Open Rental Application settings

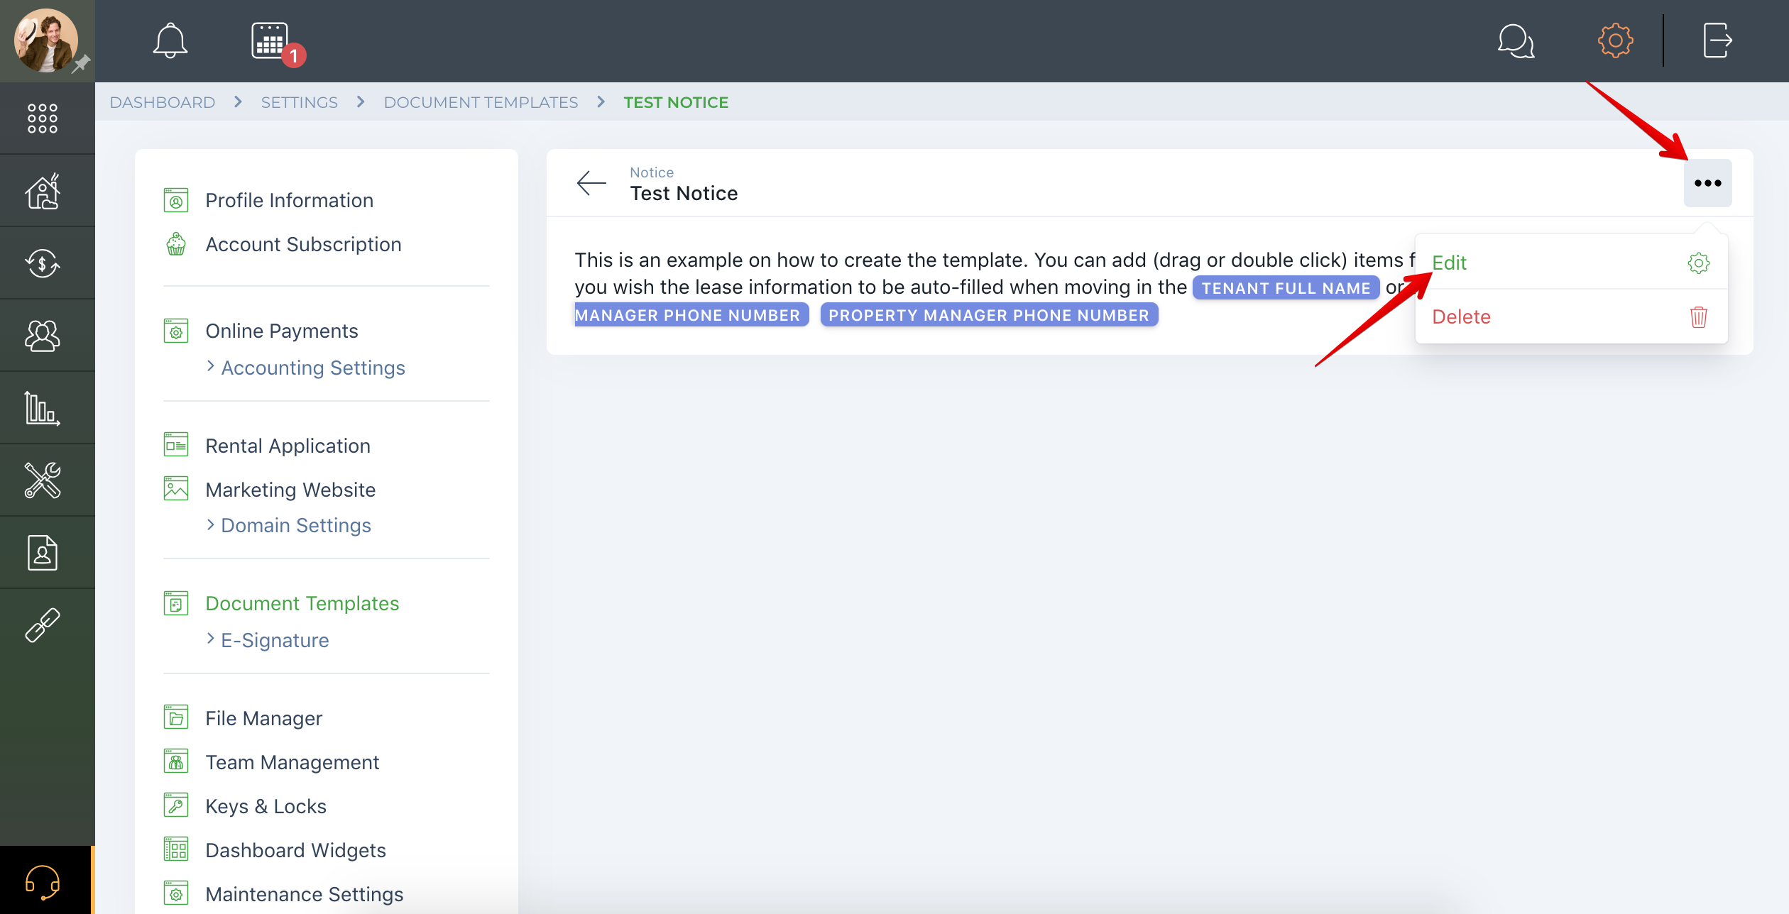click(288, 446)
